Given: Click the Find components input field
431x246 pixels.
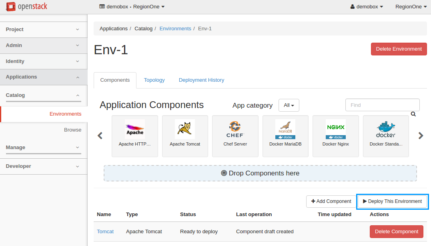Looking at the screenshot, I should 382,105.
